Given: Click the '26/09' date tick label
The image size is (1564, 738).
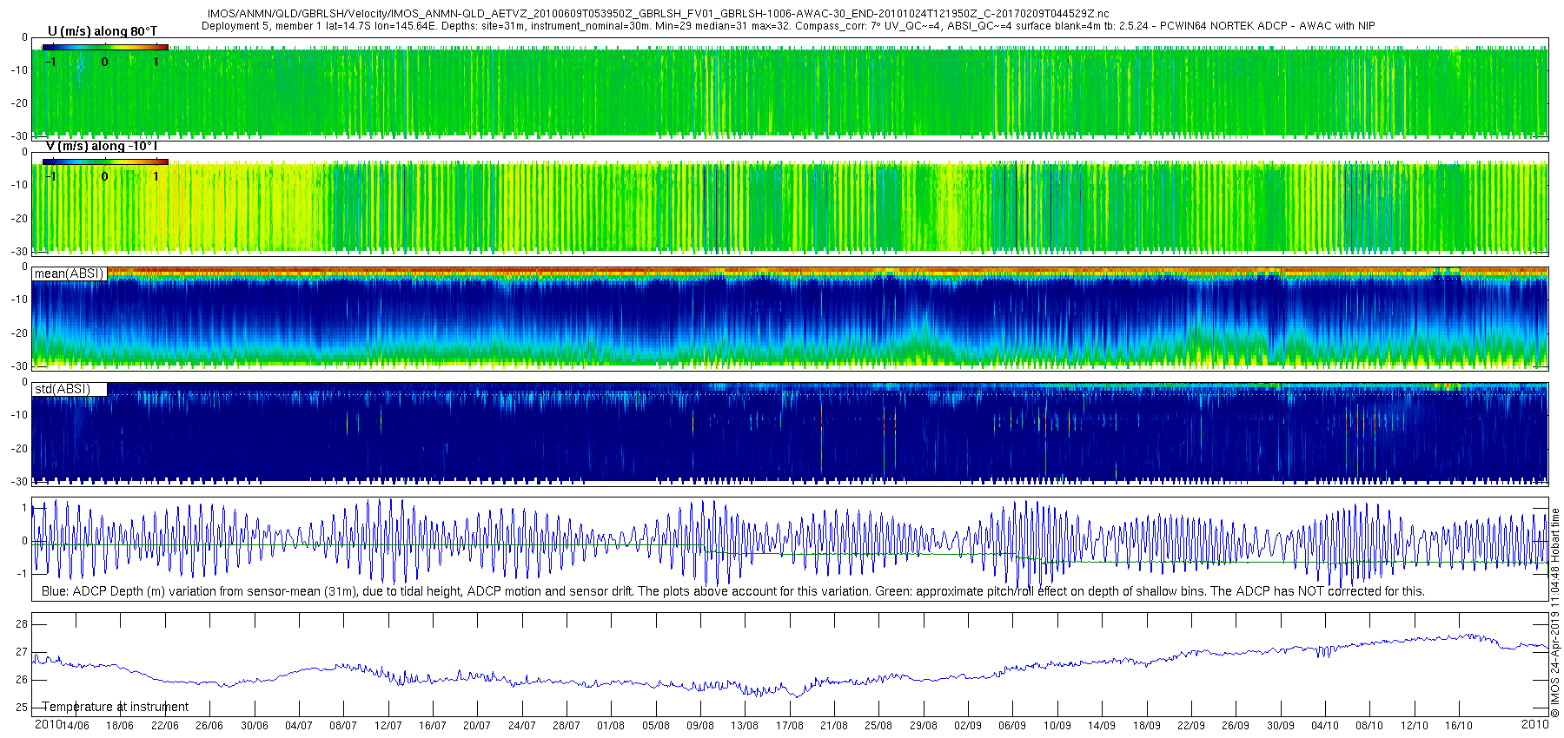Looking at the screenshot, I should click(1236, 726).
